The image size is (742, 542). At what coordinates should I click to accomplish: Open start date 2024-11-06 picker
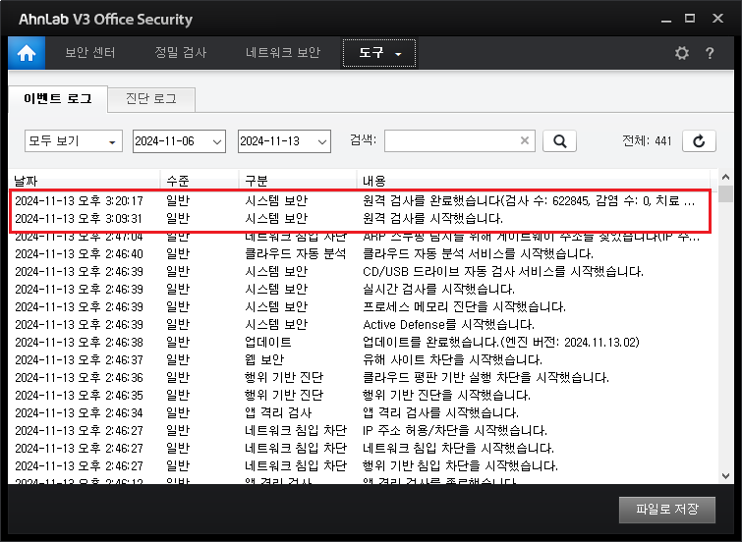click(179, 141)
